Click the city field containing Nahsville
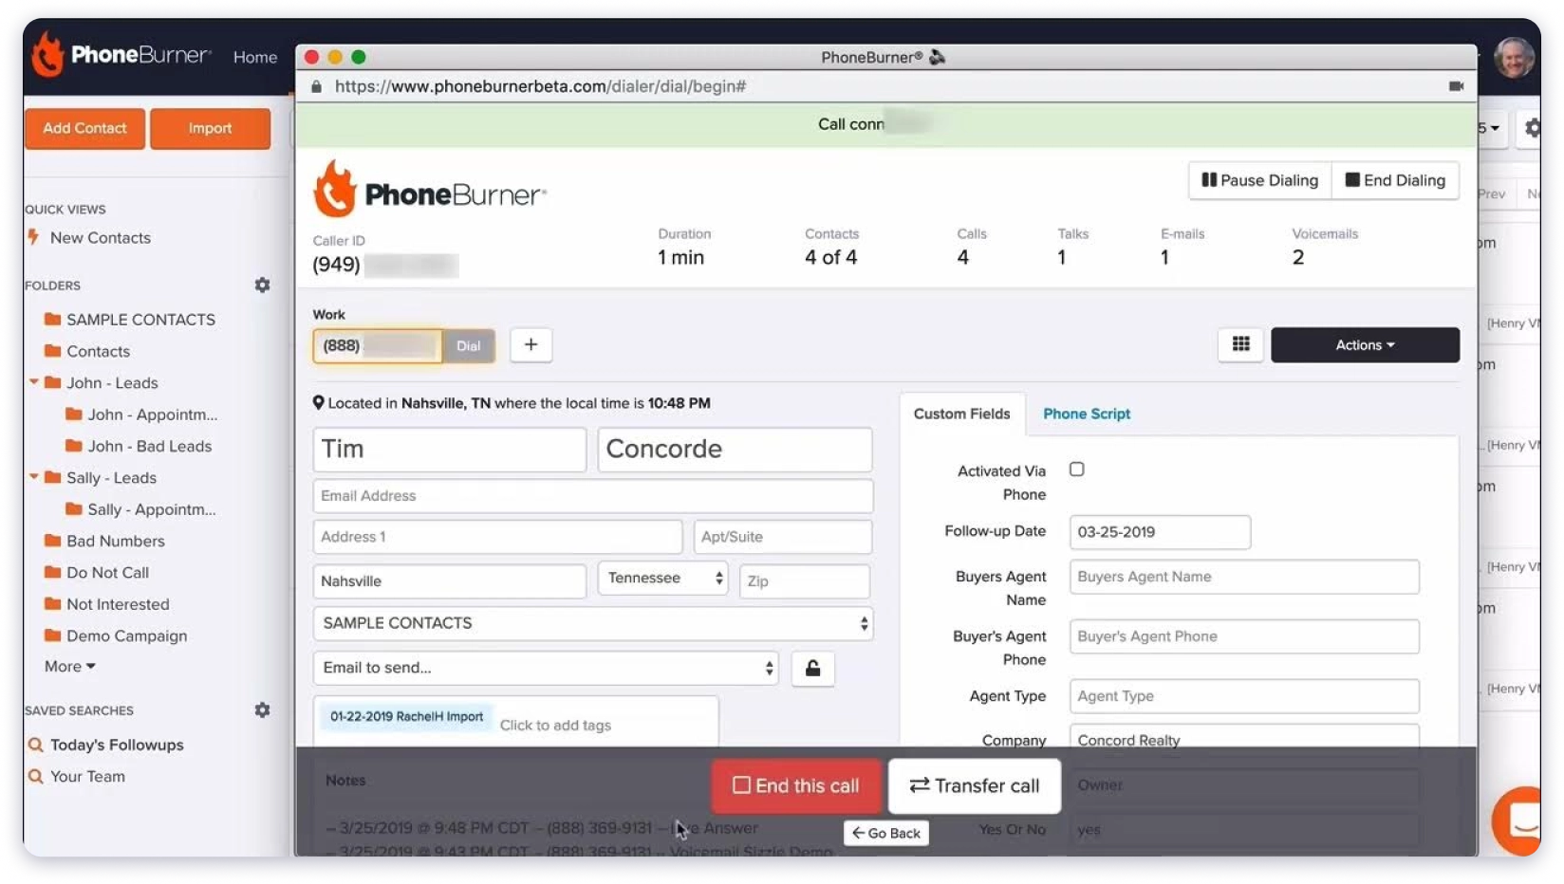 (450, 580)
